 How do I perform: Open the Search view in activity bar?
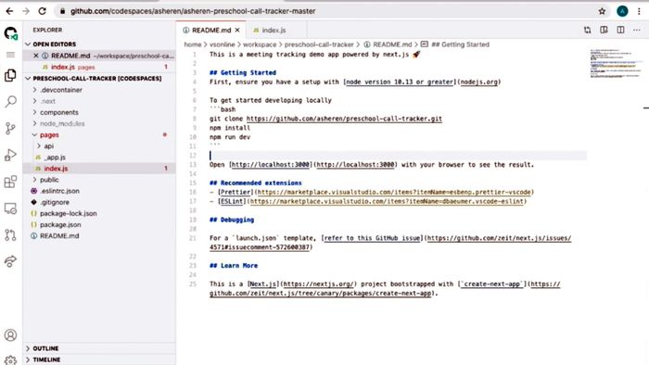(x=10, y=101)
